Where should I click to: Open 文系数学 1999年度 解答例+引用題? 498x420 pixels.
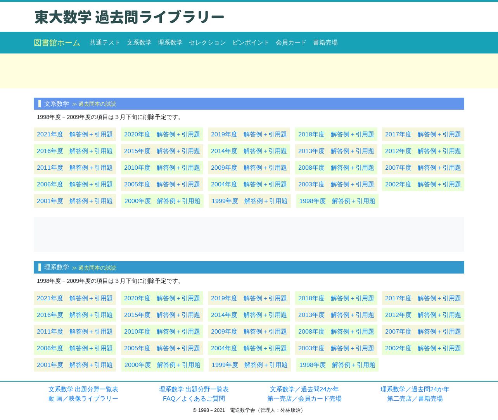click(x=250, y=201)
